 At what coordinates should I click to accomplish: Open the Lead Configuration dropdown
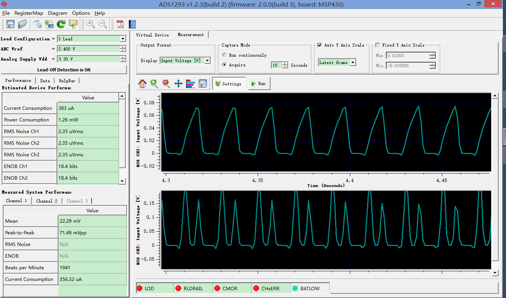[x=123, y=39]
